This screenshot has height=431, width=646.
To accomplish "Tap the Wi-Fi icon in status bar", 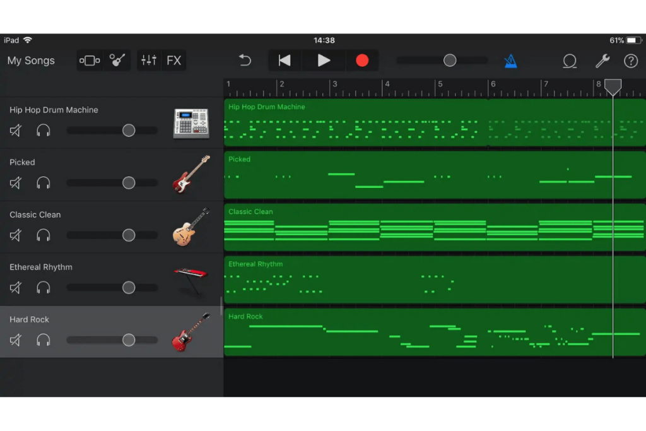I will point(28,40).
